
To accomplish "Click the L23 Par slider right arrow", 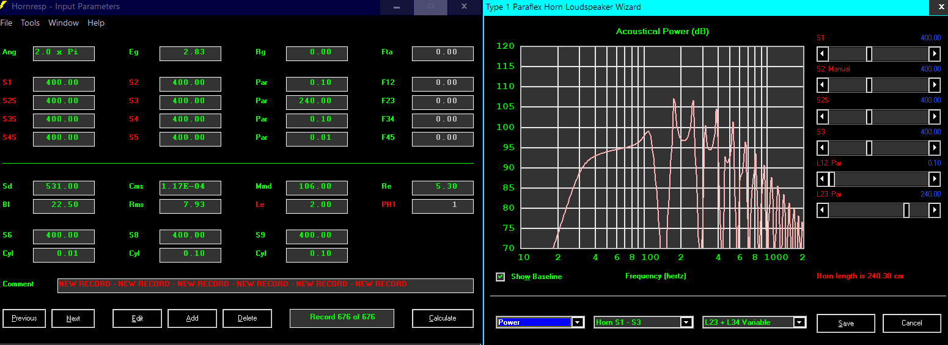I will pos(934,210).
